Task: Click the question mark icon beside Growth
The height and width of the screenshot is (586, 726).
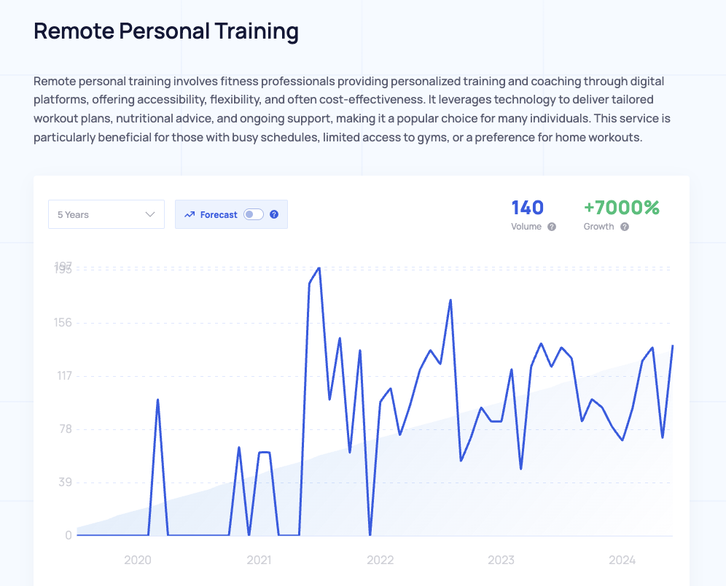Action: click(x=625, y=227)
